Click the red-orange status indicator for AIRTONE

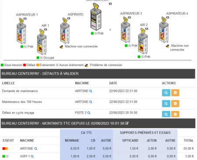5,149
